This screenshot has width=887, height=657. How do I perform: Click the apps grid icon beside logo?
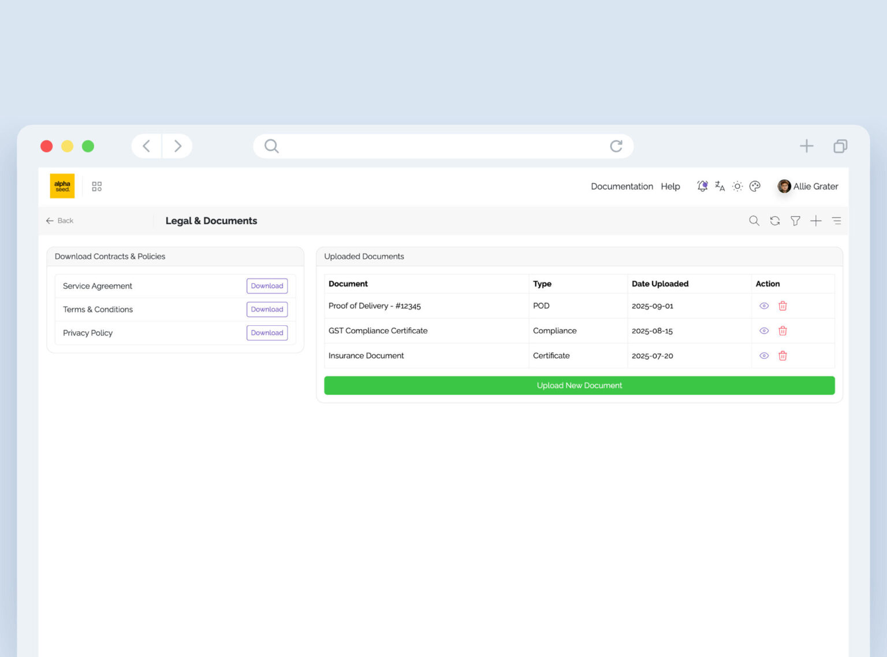pyautogui.click(x=97, y=186)
